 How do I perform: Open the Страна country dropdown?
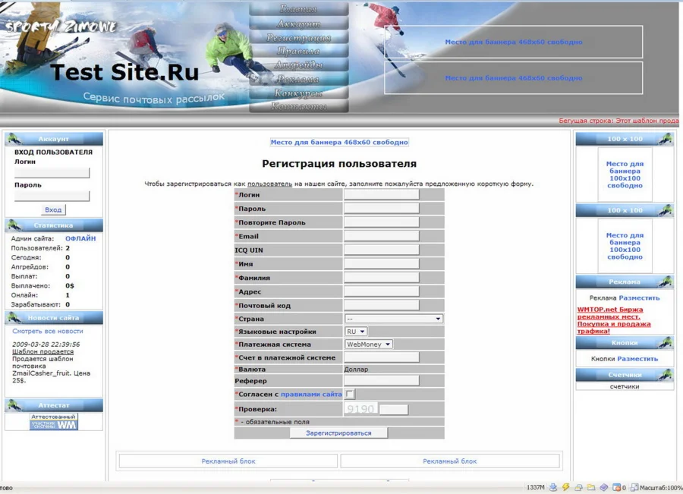tap(393, 319)
